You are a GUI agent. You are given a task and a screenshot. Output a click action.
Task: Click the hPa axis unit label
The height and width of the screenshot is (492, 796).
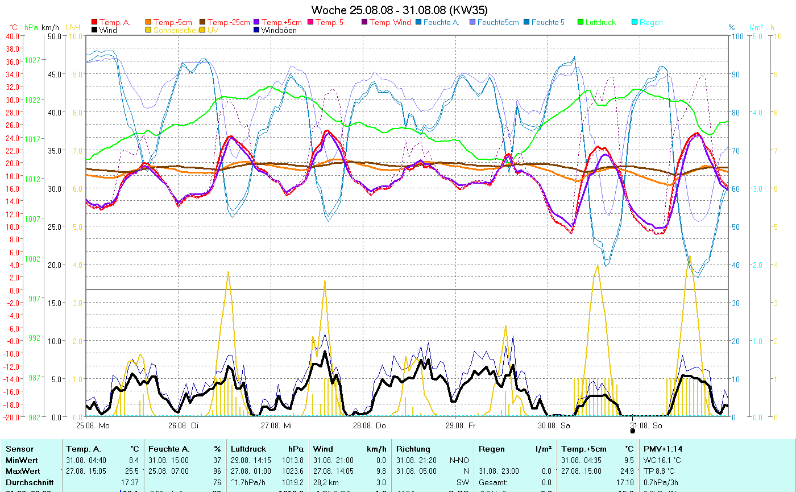tap(31, 27)
